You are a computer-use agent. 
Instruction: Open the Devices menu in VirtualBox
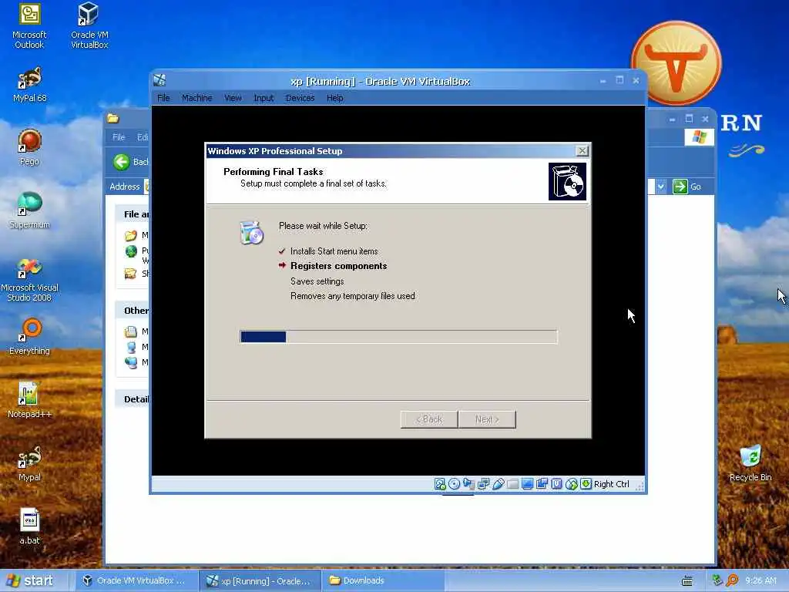click(x=300, y=98)
